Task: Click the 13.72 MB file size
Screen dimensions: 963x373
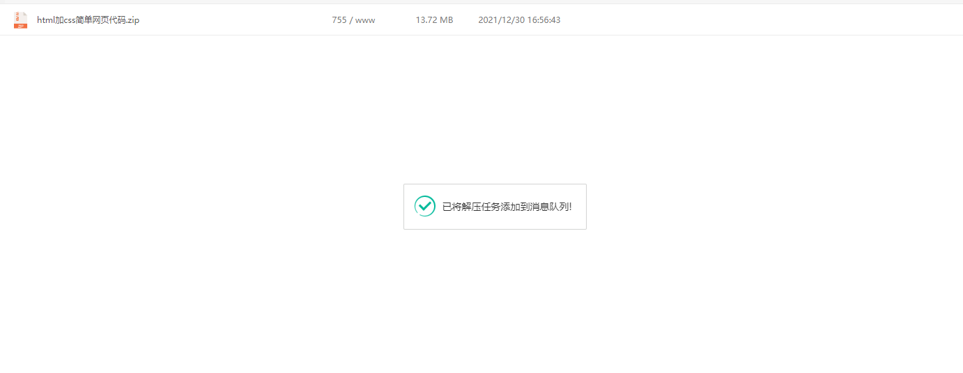Action: coord(434,20)
